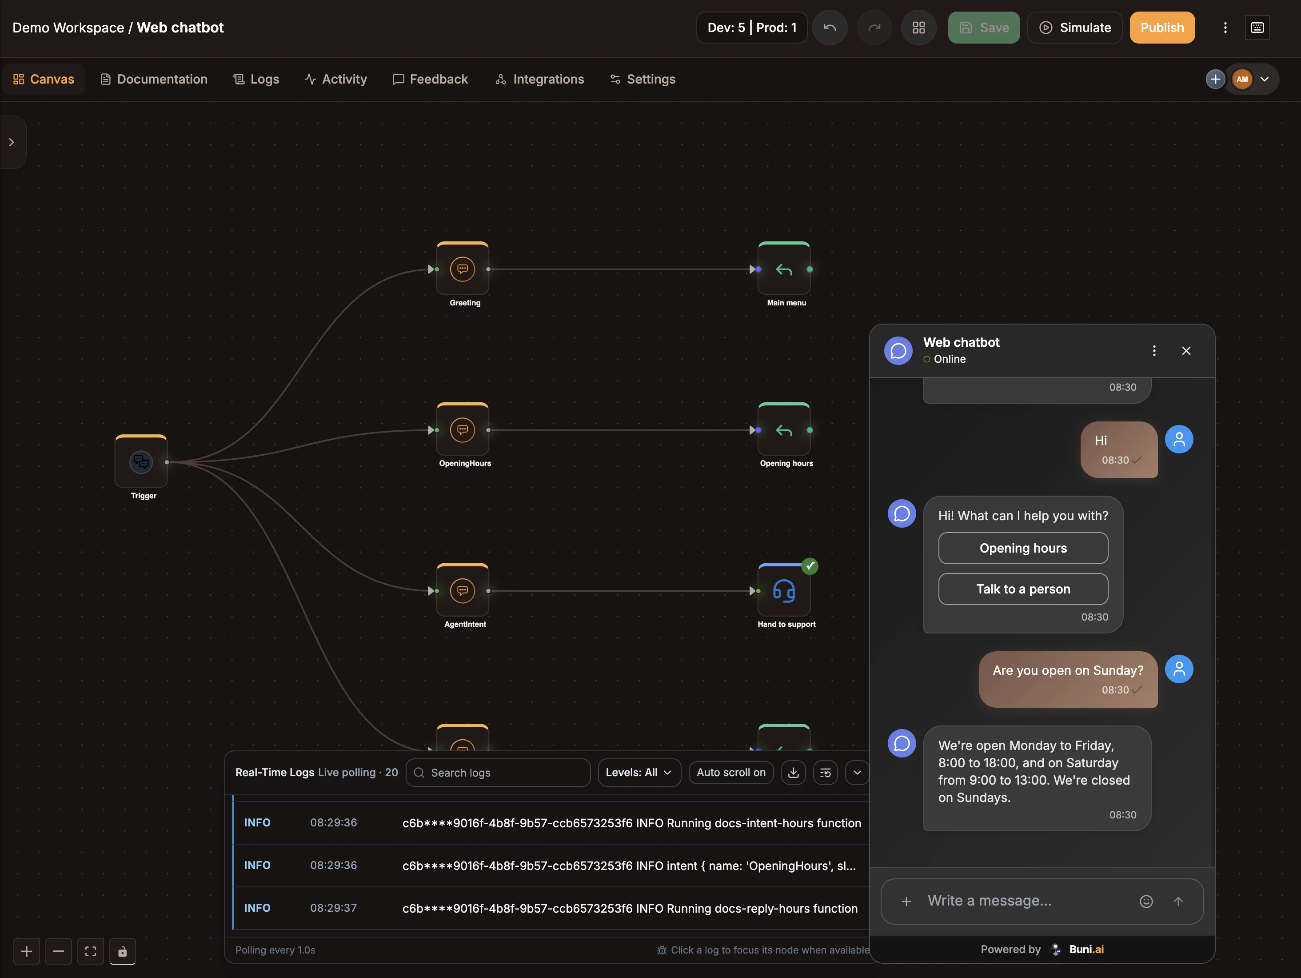The width and height of the screenshot is (1301, 978).
Task: Download logs with the download icon
Action: point(794,773)
